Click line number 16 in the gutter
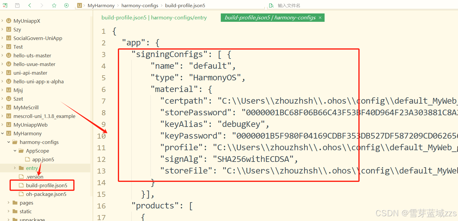This screenshot has height=221, width=458. (x=102, y=206)
